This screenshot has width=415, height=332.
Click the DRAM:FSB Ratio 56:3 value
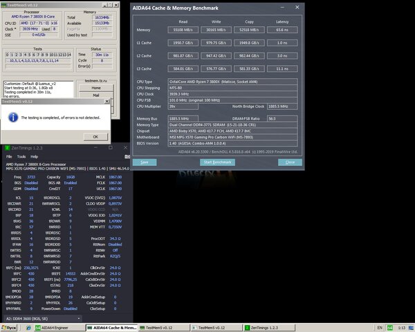tap(282, 118)
